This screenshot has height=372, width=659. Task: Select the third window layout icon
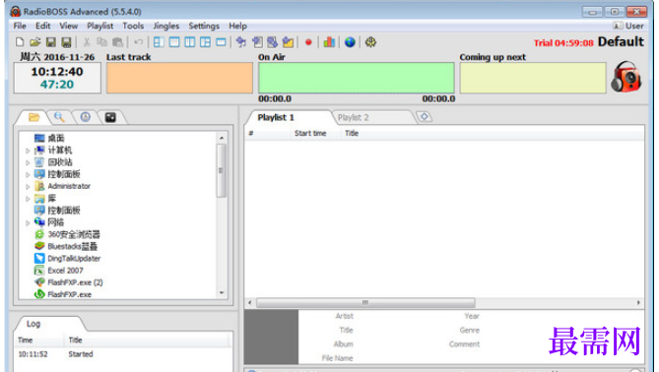[x=190, y=42]
